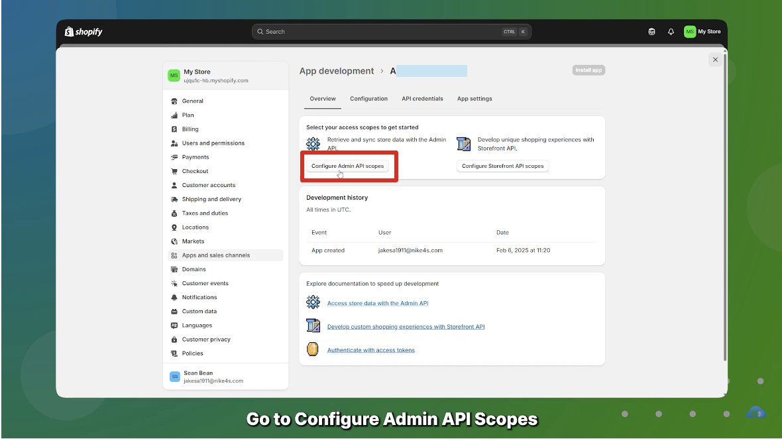782x439 pixels.
Task: Open the App settings tab
Action: click(475, 99)
